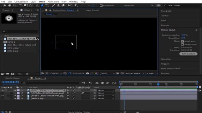The height and width of the screenshot is (113, 202).
Task: Uncheck the Wireframe checkbox
Action: point(182,41)
